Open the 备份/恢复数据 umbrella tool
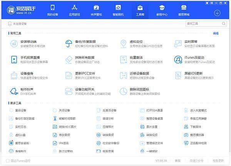231x166 pixels. click(69, 43)
